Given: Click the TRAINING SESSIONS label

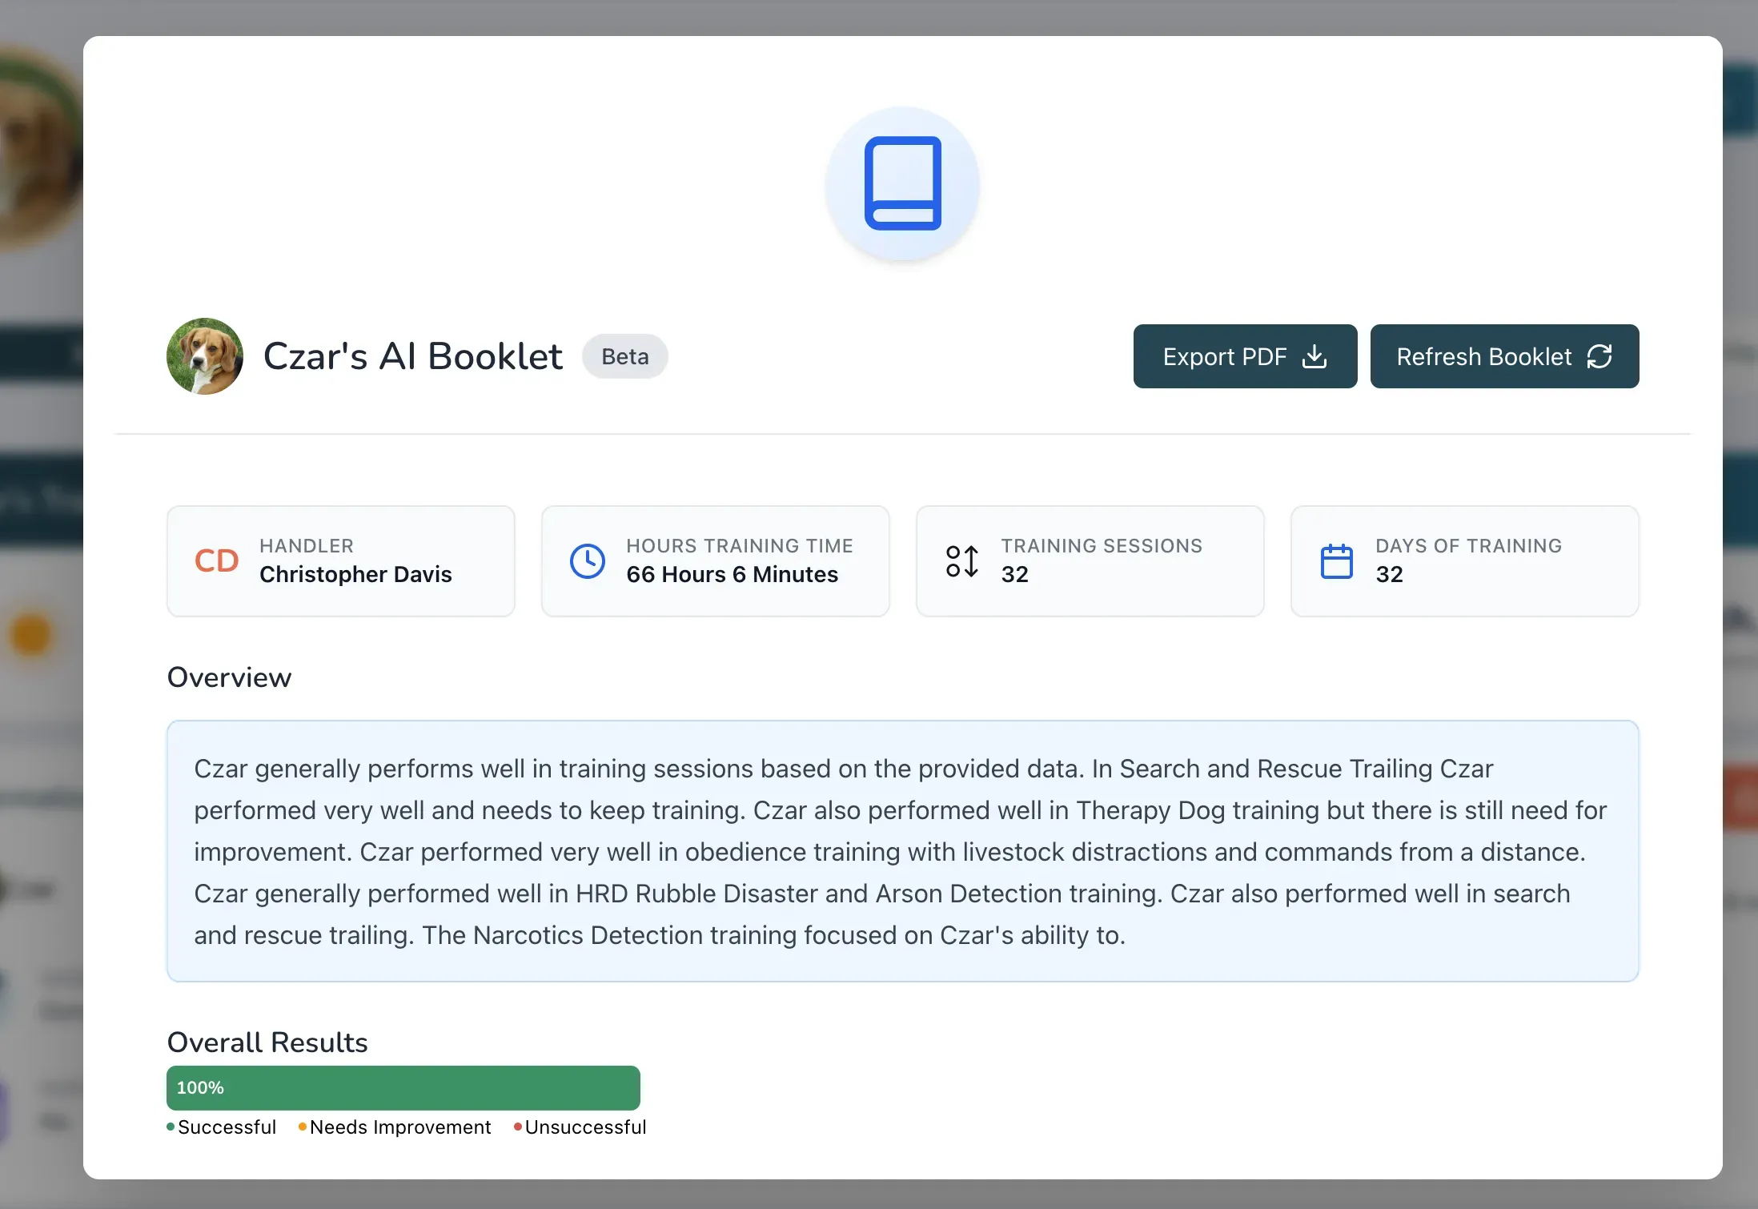Looking at the screenshot, I should click(x=1102, y=545).
